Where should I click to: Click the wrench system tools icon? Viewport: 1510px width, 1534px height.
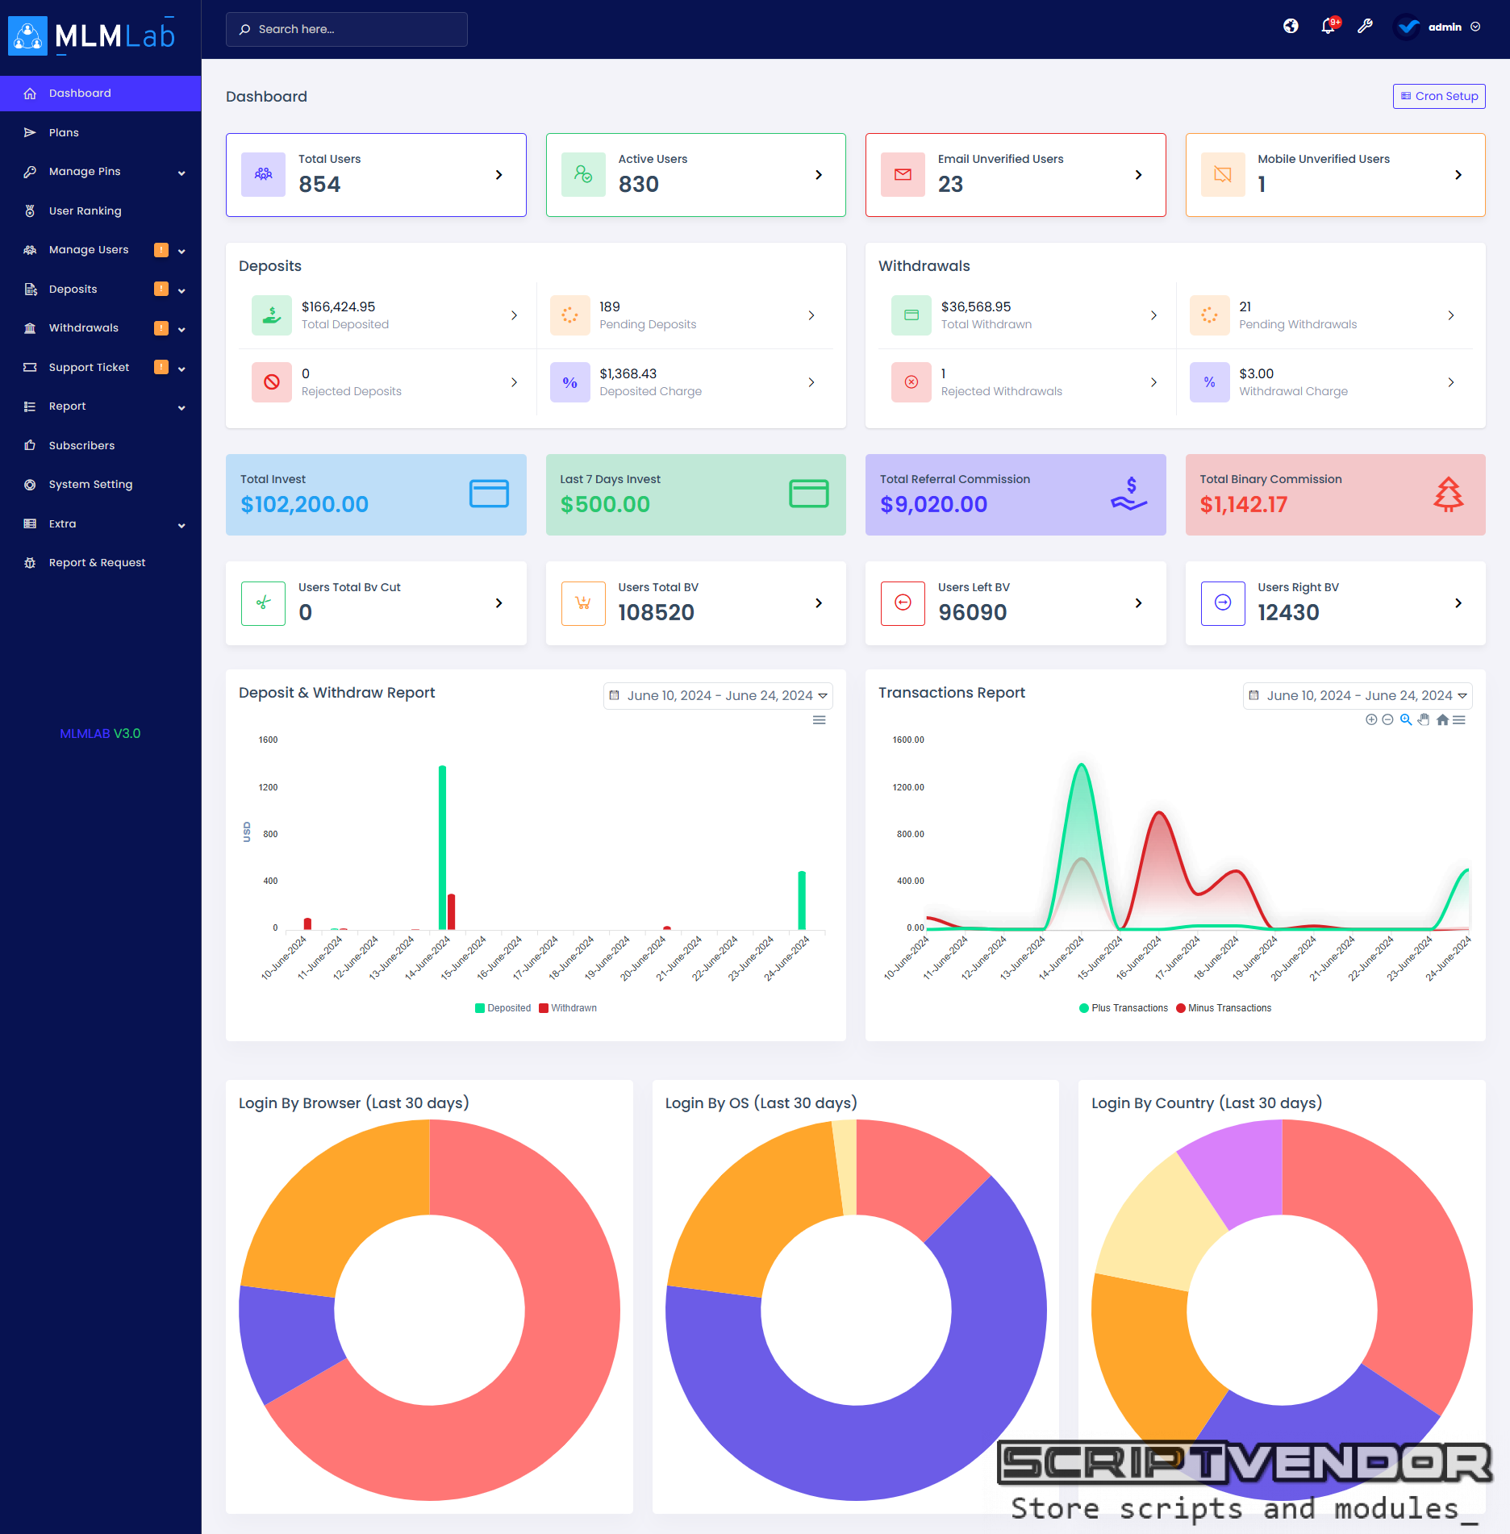(1365, 27)
